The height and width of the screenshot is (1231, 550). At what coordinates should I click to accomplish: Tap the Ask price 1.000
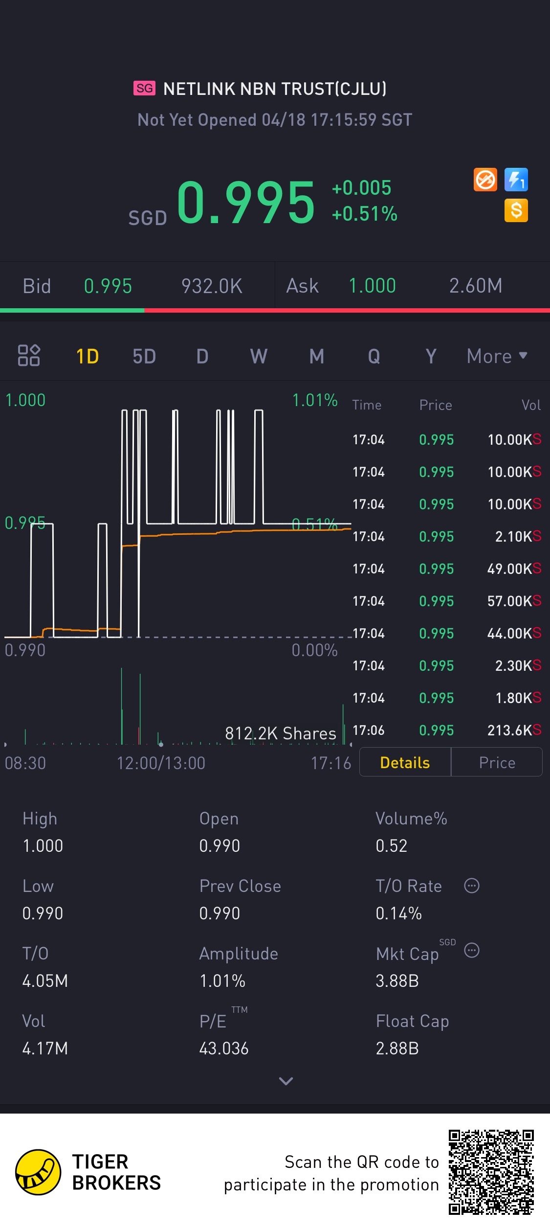[x=372, y=286]
